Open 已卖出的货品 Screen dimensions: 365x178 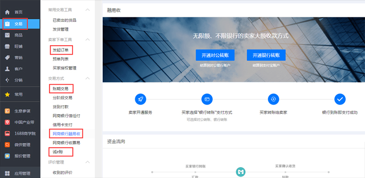click(64, 20)
